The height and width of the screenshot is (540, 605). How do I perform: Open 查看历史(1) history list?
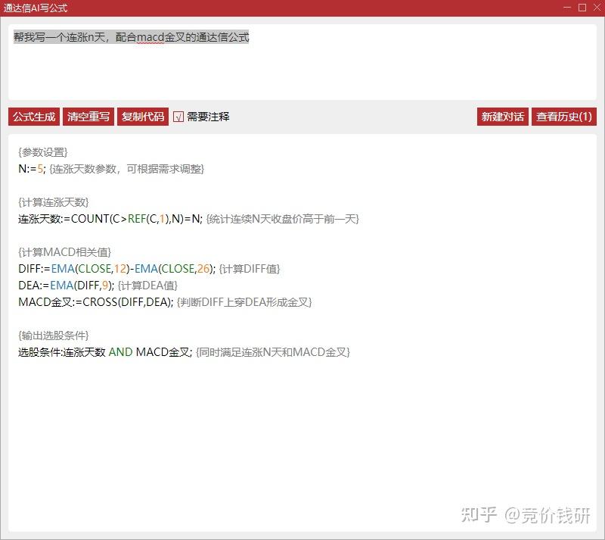click(x=563, y=117)
